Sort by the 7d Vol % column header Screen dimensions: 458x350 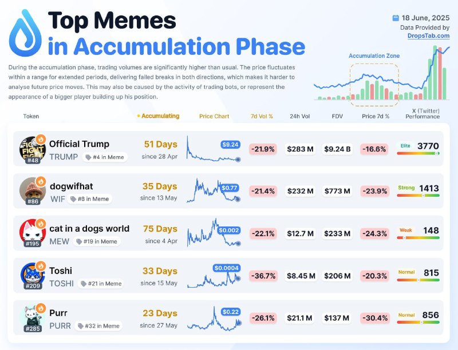pos(262,116)
